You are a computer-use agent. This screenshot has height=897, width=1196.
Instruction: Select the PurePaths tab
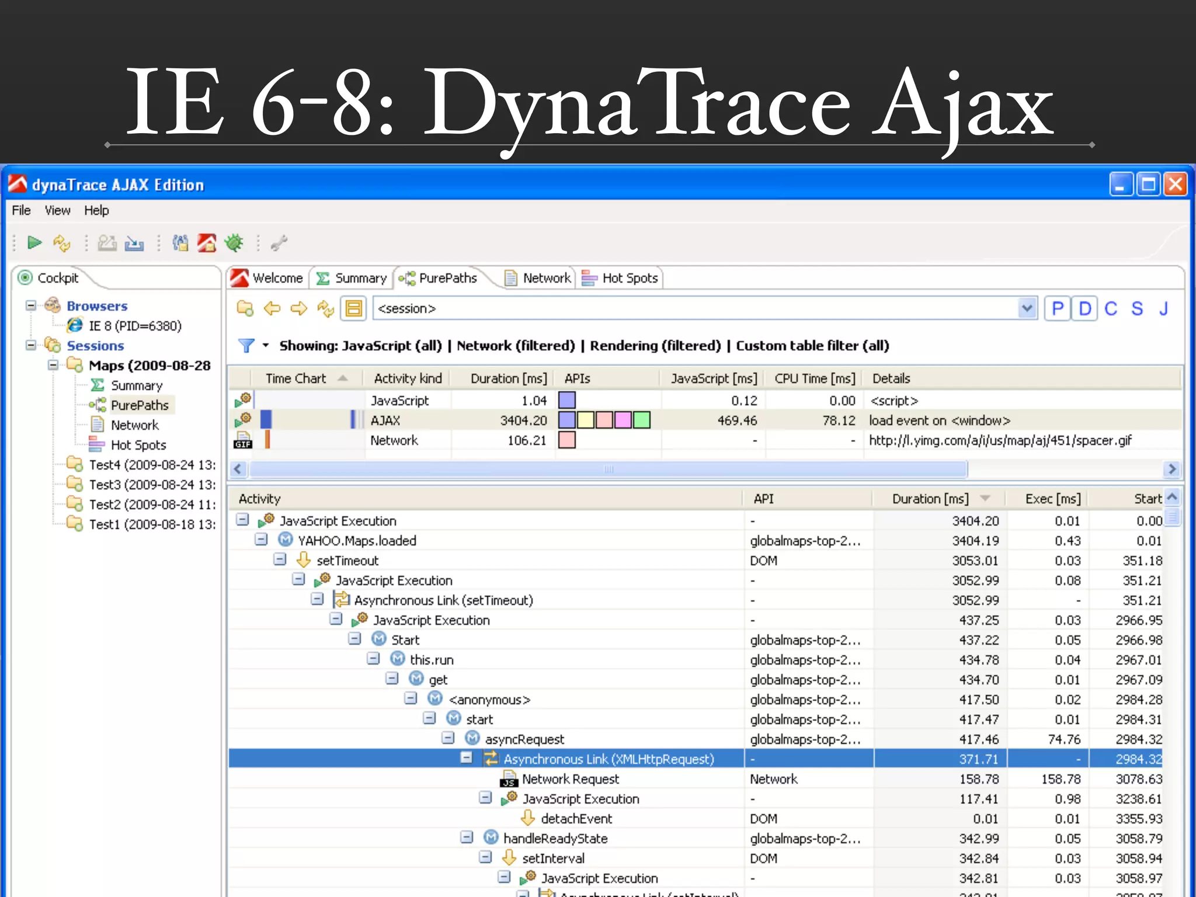tap(439, 278)
